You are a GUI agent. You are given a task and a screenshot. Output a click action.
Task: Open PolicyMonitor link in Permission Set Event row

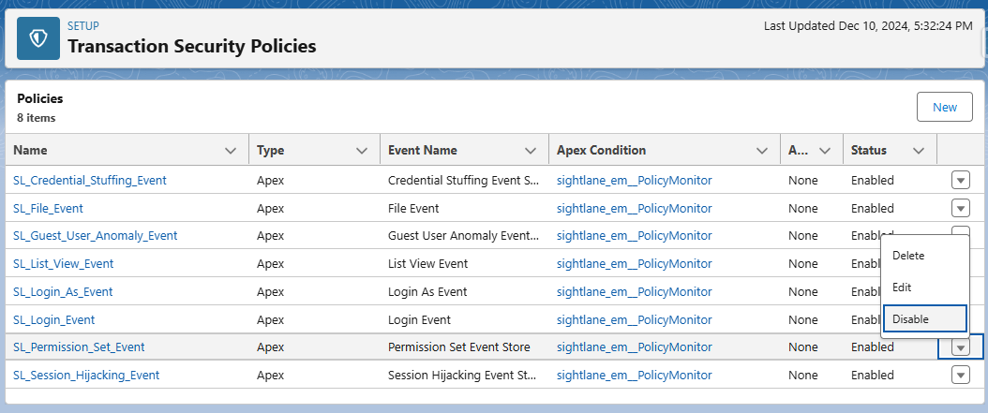point(635,347)
